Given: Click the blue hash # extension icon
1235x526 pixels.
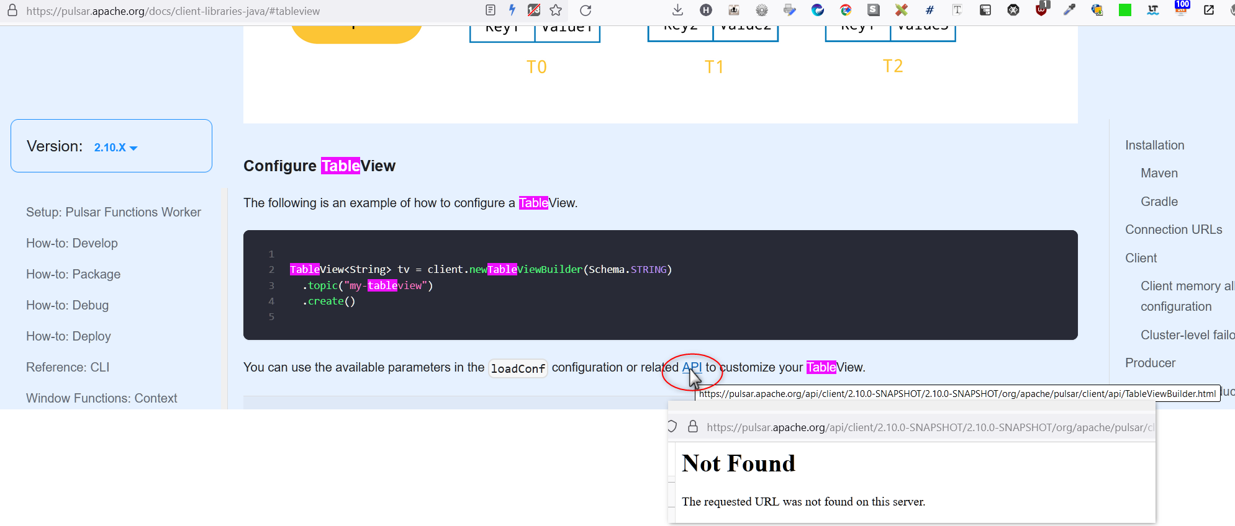Looking at the screenshot, I should pos(930,10).
